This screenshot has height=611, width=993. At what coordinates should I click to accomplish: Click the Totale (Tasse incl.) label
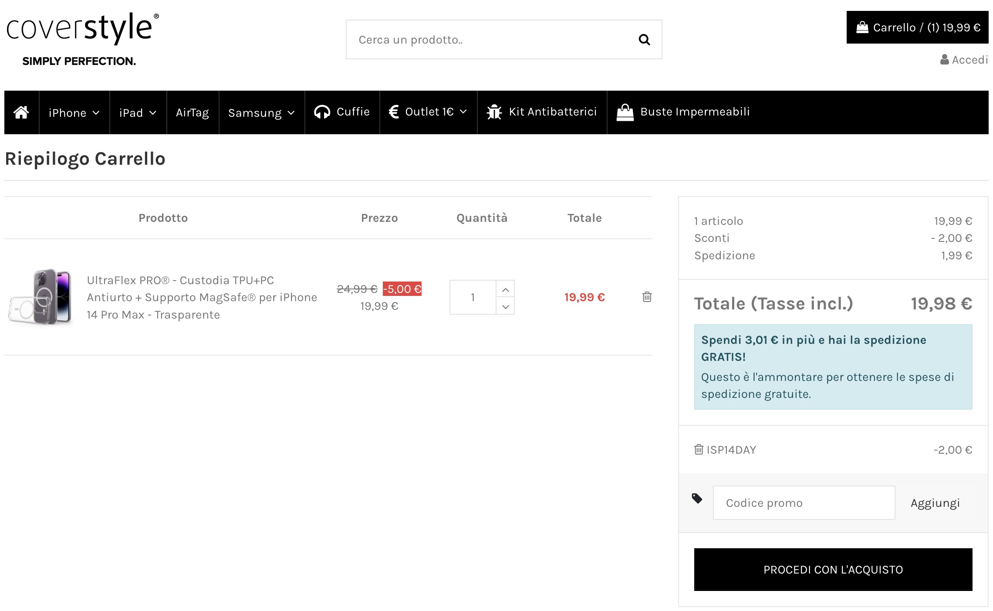(x=773, y=303)
